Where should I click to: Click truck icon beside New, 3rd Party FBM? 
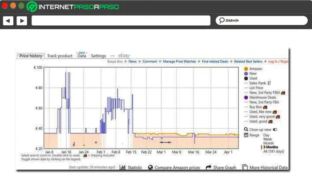pyautogui.click(x=283, y=93)
